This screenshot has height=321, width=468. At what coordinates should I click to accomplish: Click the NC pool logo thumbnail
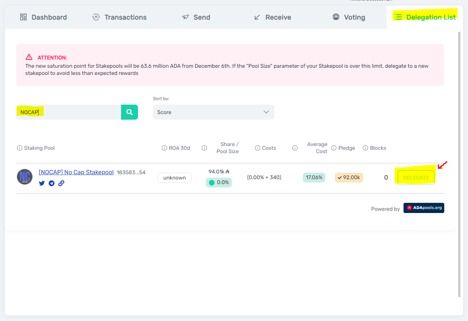[x=25, y=176]
